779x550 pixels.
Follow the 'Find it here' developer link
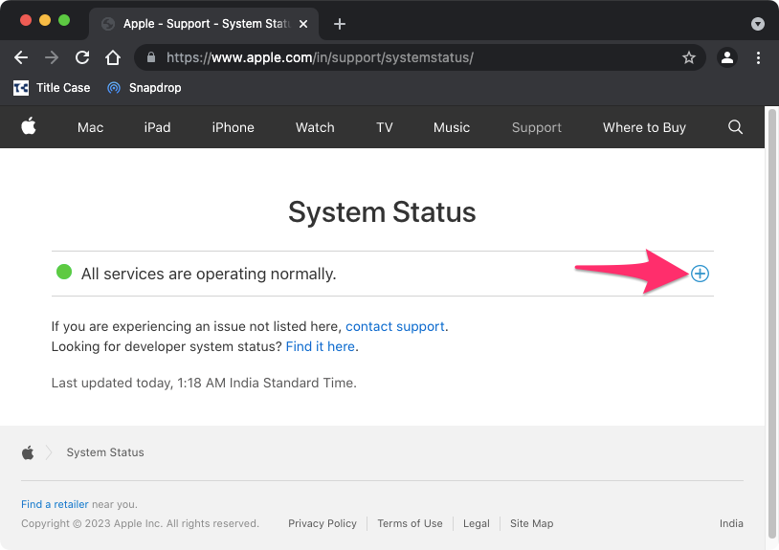tap(321, 346)
